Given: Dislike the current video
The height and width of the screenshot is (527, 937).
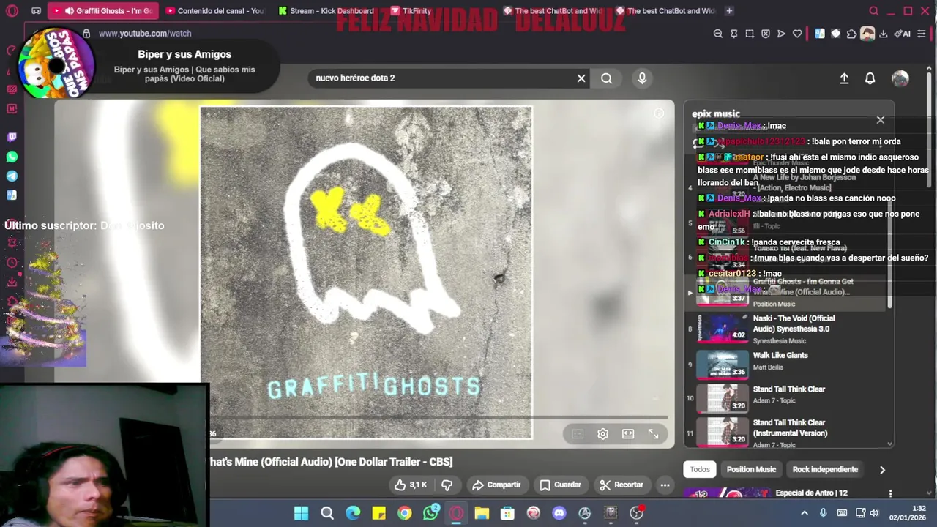Looking at the screenshot, I should [447, 485].
